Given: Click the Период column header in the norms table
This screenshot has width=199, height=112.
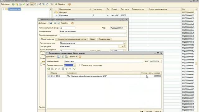Looking at the screenshot, I should point(58,73).
